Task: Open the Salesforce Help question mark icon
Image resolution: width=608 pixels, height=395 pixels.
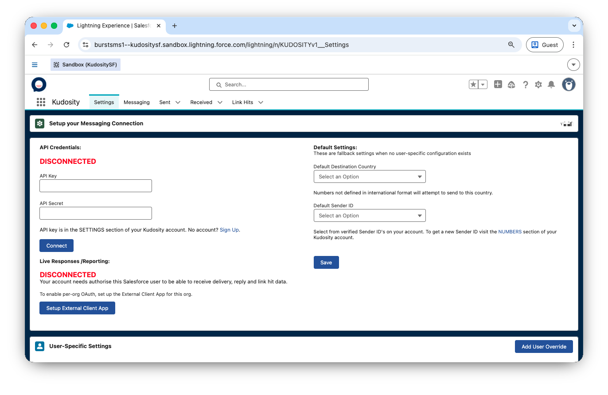Action: (525, 85)
